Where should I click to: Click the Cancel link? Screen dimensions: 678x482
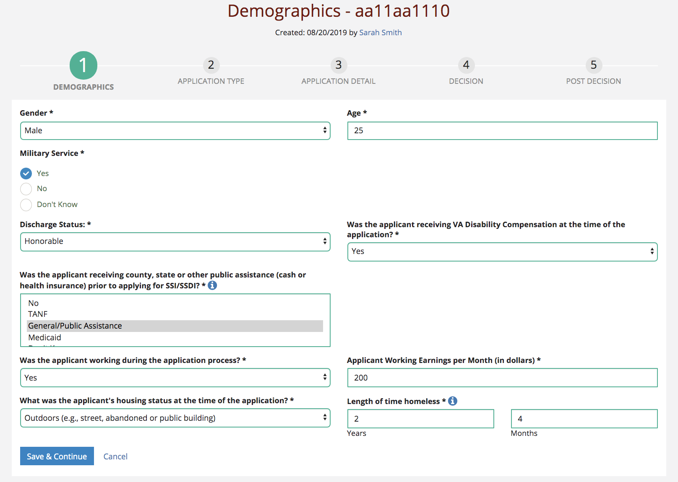click(115, 456)
